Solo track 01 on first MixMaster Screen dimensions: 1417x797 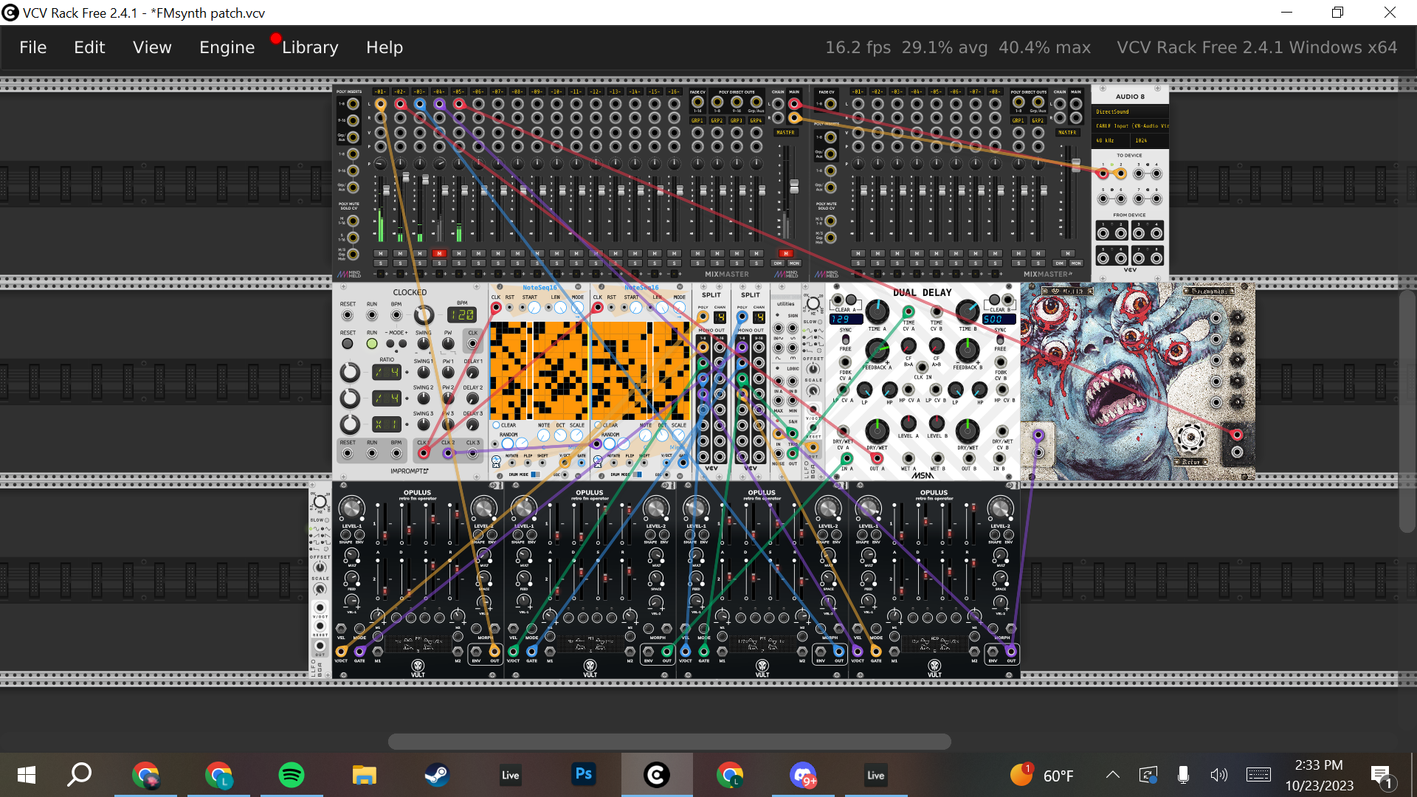381,263
